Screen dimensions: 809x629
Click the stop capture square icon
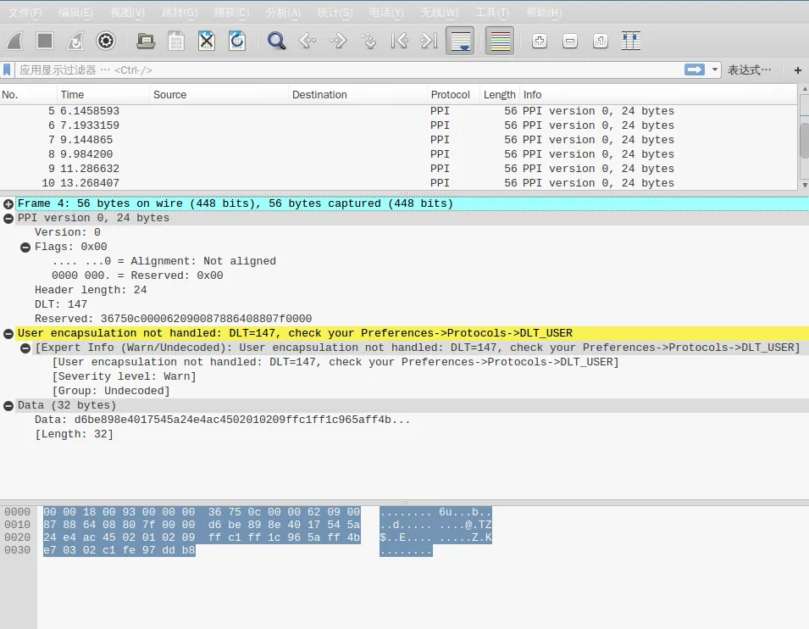point(45,41)
